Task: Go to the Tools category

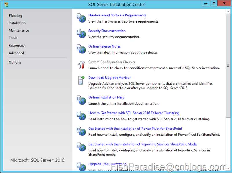Action: click(13, 38)
